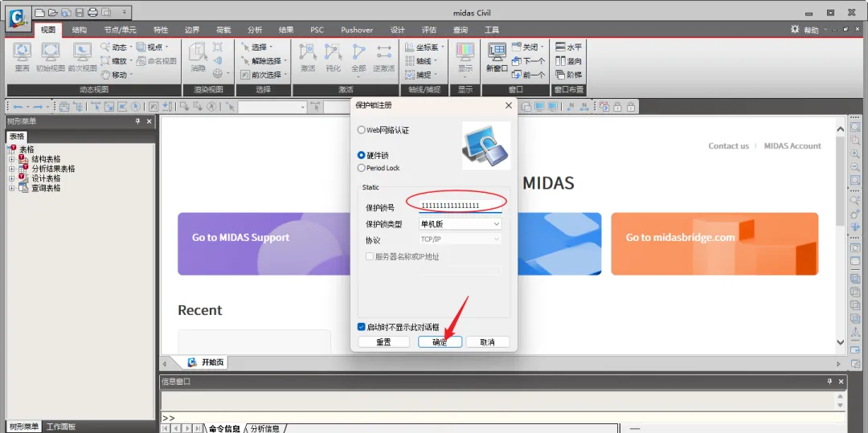
Task: Select the 硬件锁 radio option
Action: click(x=362, y=155)
